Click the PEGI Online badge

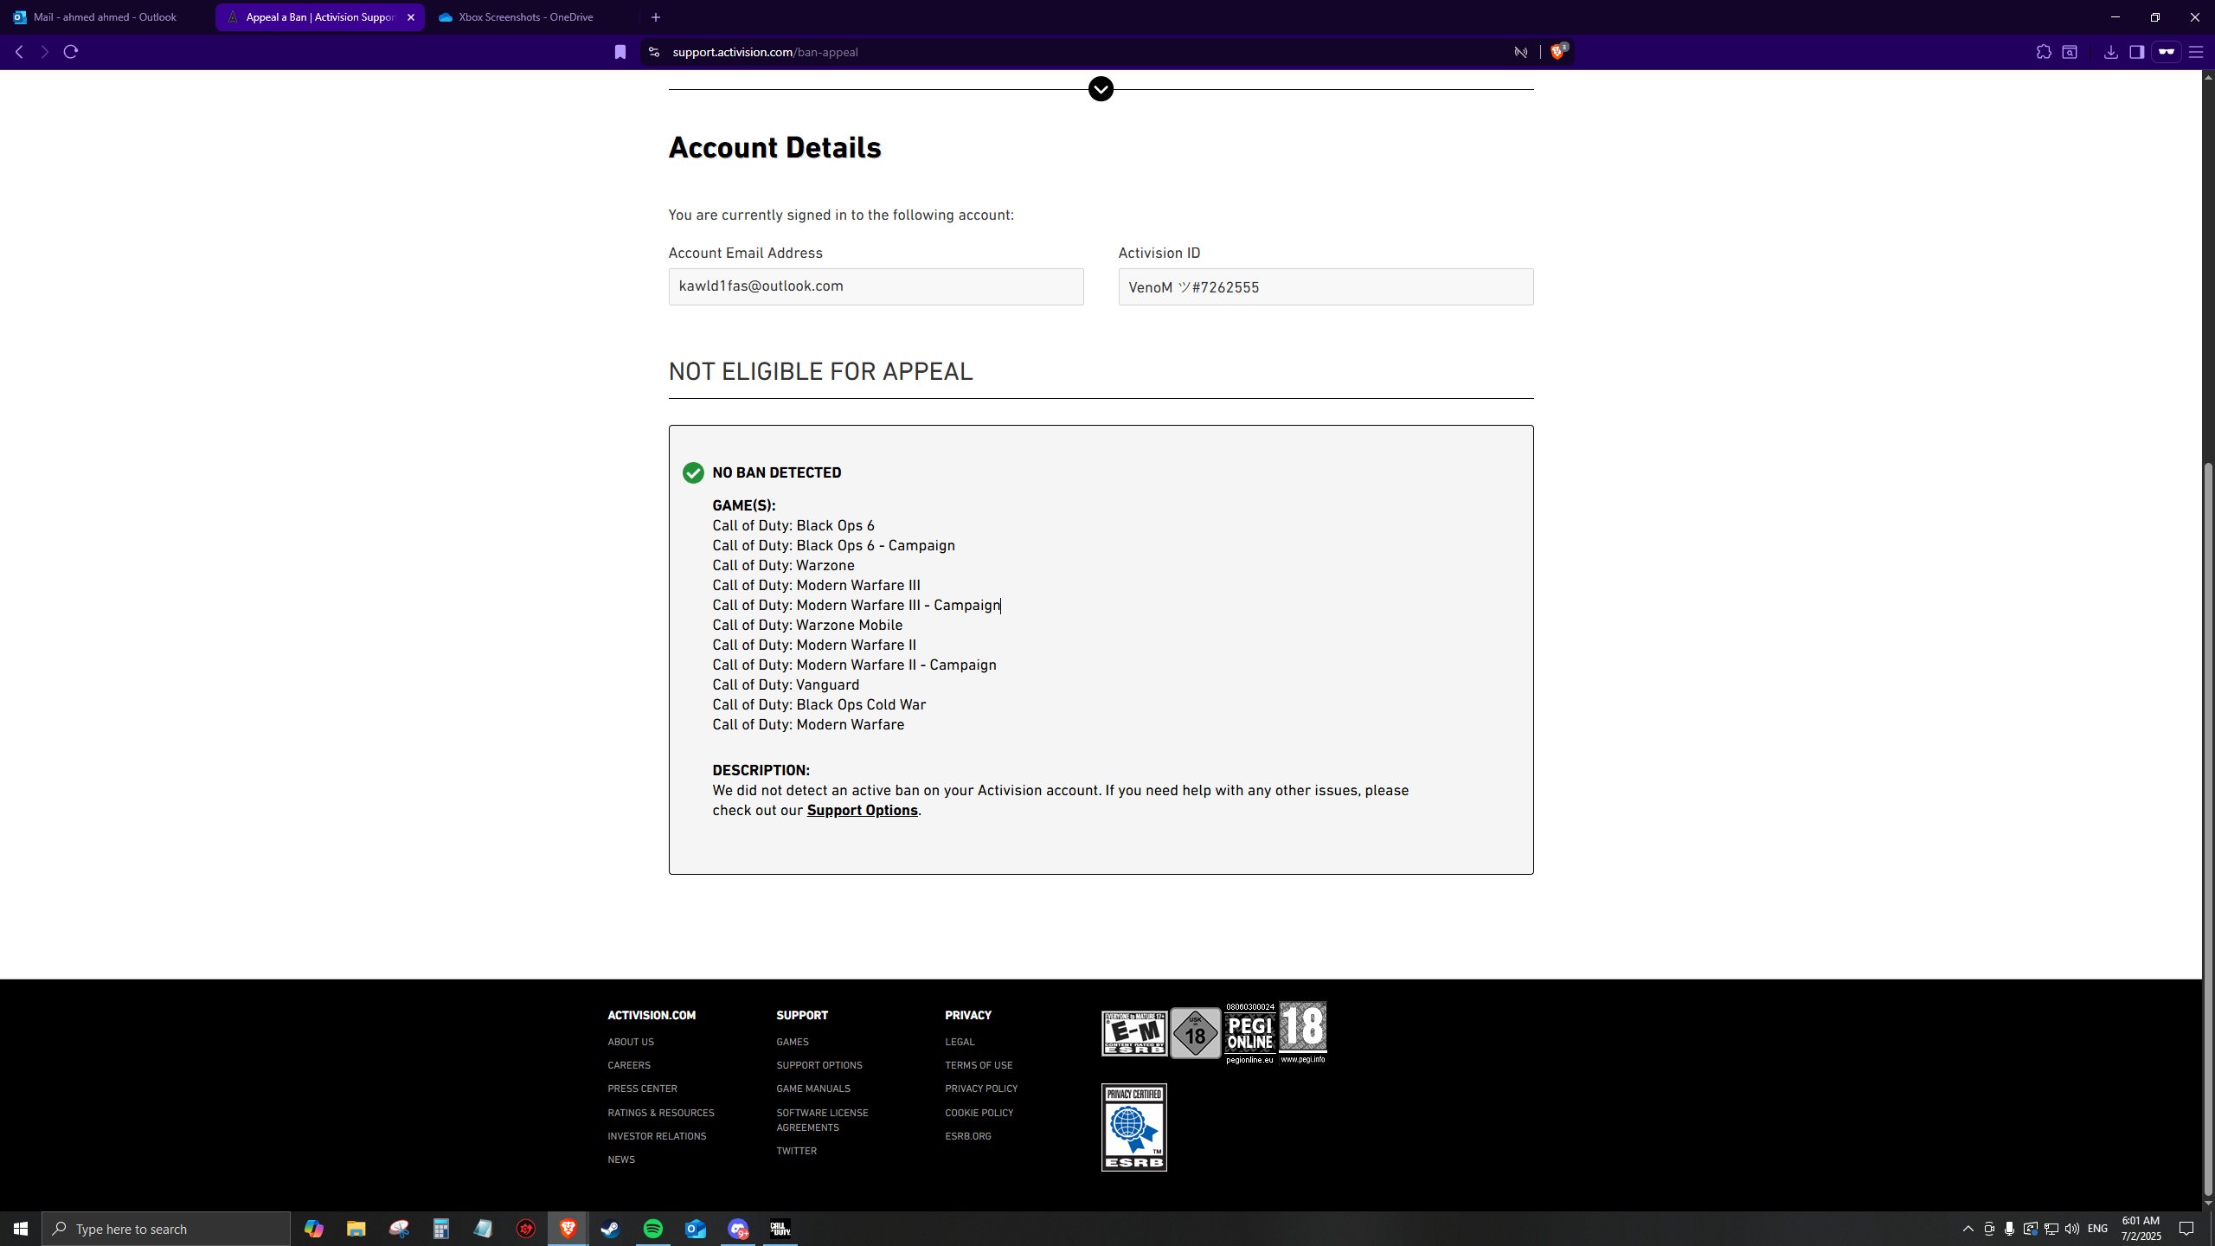(1249, 1033)
